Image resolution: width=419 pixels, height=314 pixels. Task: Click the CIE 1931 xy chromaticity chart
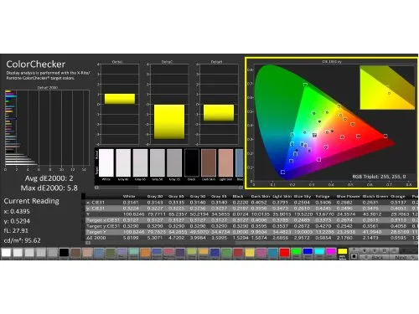pyautogui.click(x=332, y=123)
